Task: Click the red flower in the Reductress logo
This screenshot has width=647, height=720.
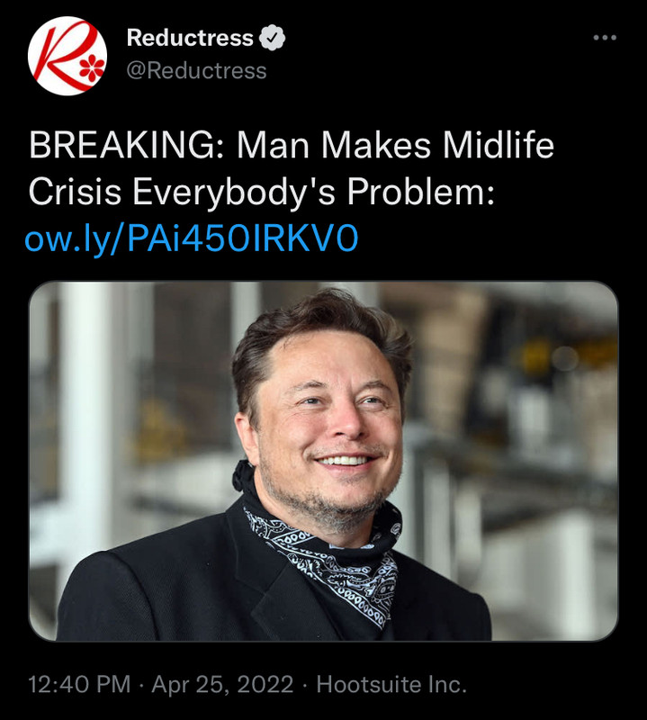Action: pos(92,67)
